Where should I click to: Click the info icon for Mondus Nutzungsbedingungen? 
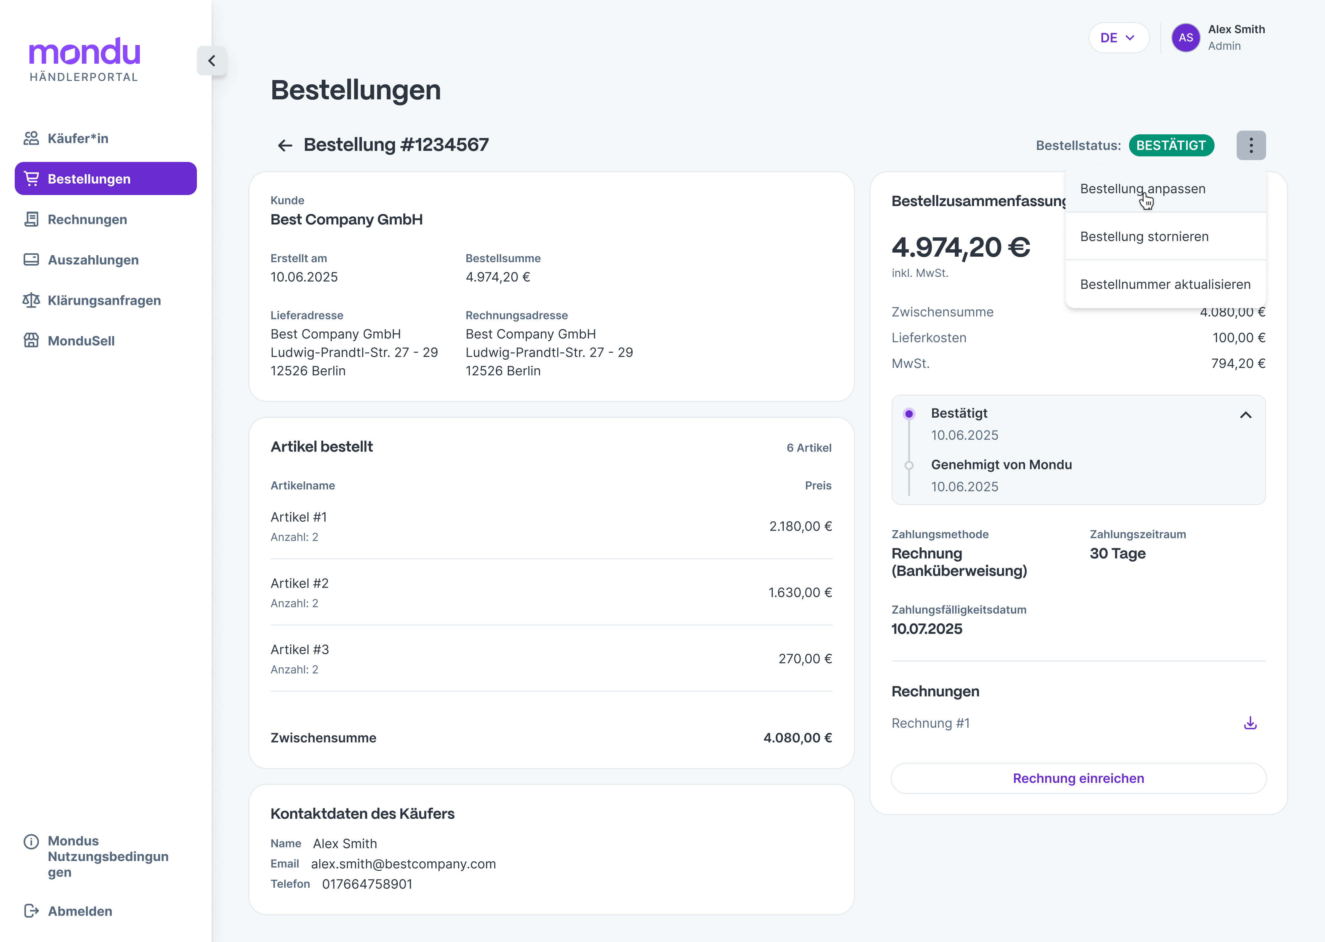coord(31,841)
